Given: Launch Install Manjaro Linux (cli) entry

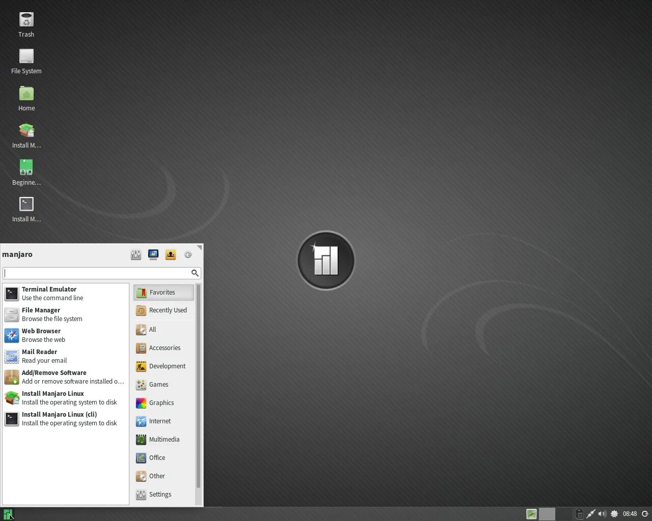Looking at the screenshot, I should 65,419.
